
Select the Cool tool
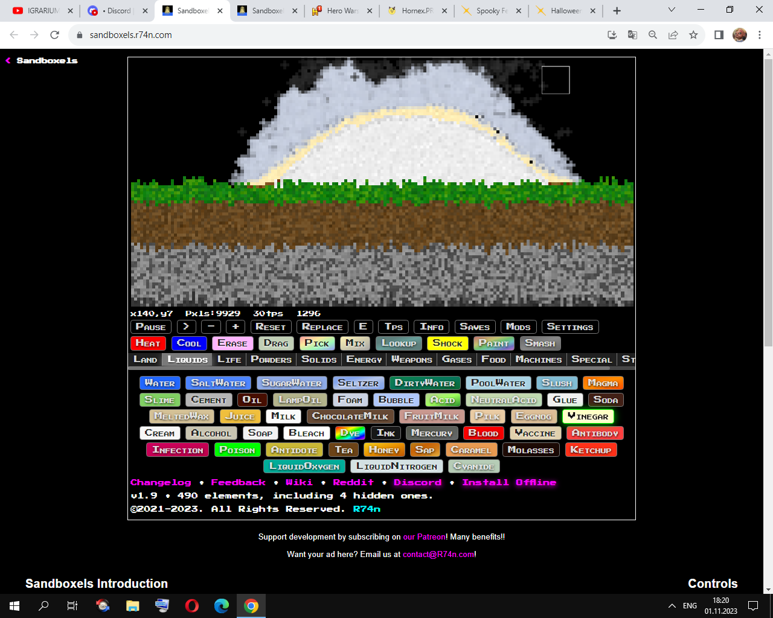coord(189,343)
